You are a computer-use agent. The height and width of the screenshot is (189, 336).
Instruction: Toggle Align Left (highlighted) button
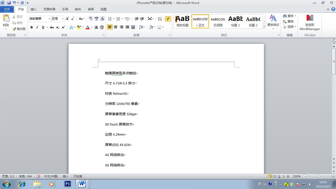(110, 27)
